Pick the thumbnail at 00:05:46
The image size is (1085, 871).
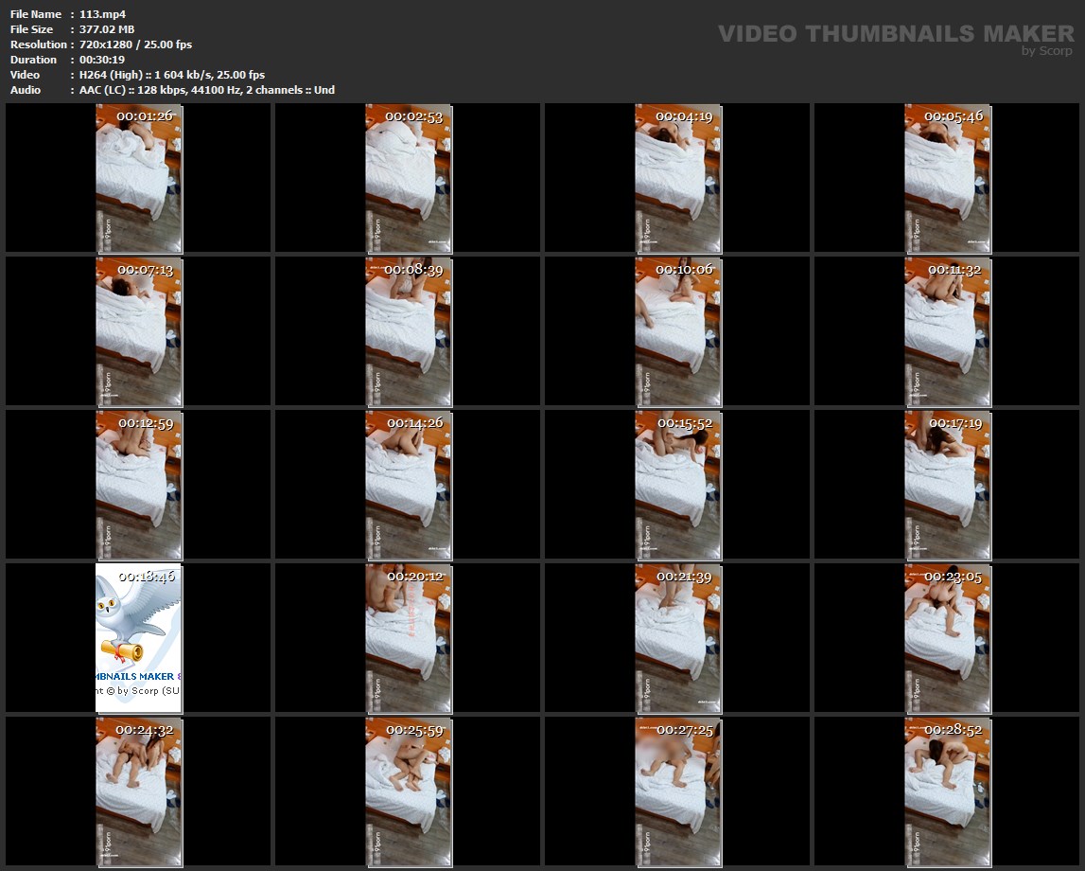point(948,178)
